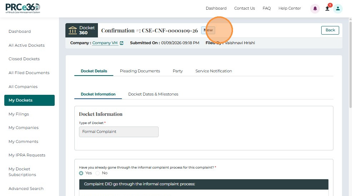Select the Docket Information sub-tab
Screen dimensions: 352x196
[x=98, y=94]
